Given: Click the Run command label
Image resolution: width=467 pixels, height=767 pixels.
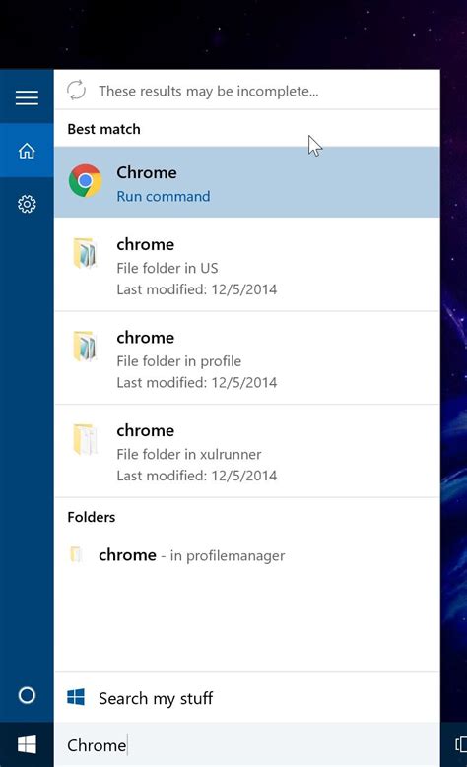Looking at the screenshot, I should 163,196.
